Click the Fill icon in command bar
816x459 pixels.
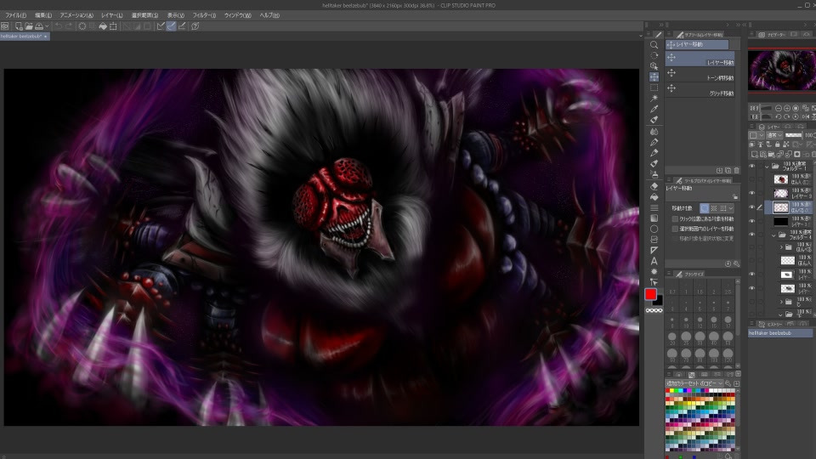coord(103,26)
